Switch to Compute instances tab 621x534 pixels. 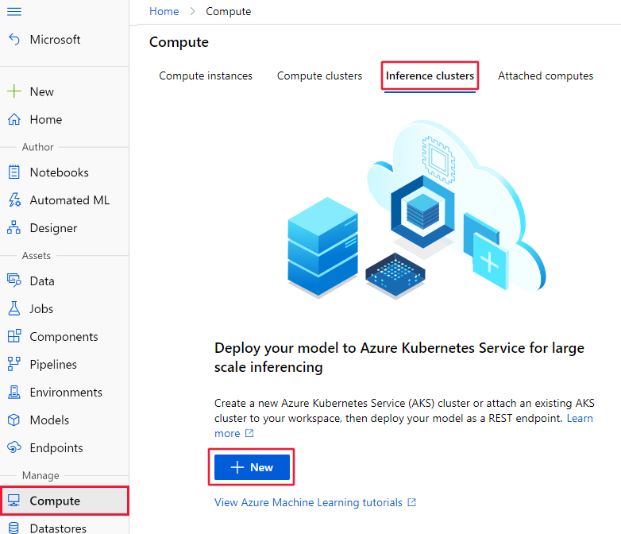coord(206,76)
